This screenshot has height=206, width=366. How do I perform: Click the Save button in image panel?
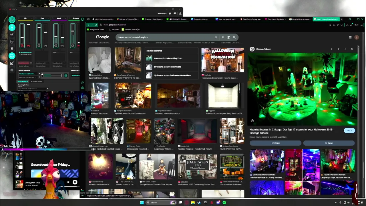329,143
